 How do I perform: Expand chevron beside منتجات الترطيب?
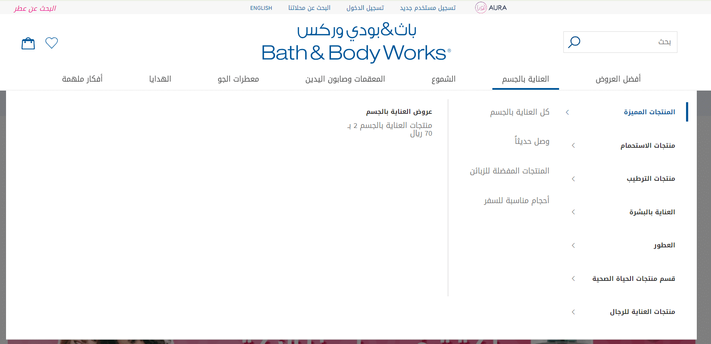(573, 179)
